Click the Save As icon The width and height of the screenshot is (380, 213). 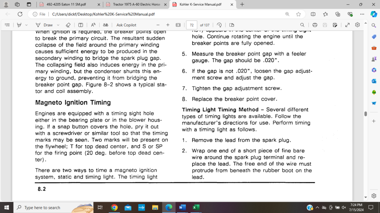tap(335, 25)
